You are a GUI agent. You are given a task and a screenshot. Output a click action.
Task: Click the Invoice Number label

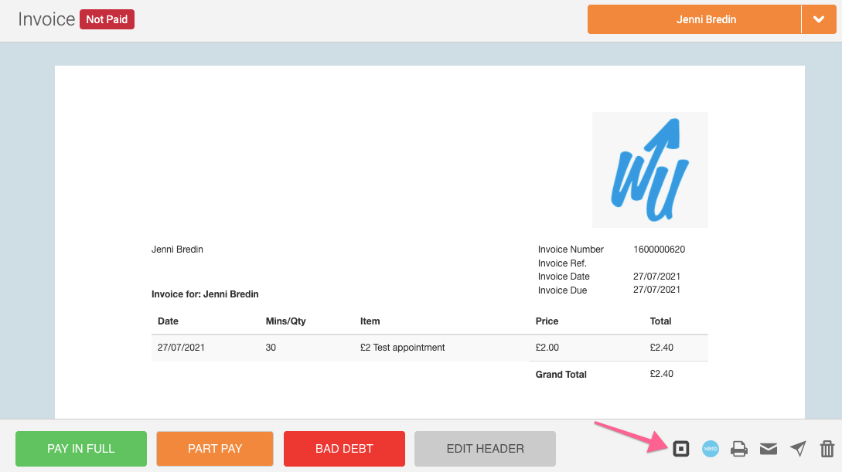coord(571,250)
